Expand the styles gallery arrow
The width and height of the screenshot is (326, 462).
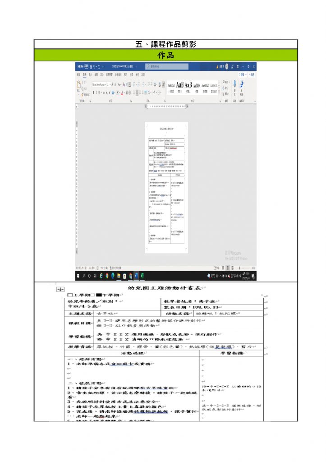(x=219, y=92)
